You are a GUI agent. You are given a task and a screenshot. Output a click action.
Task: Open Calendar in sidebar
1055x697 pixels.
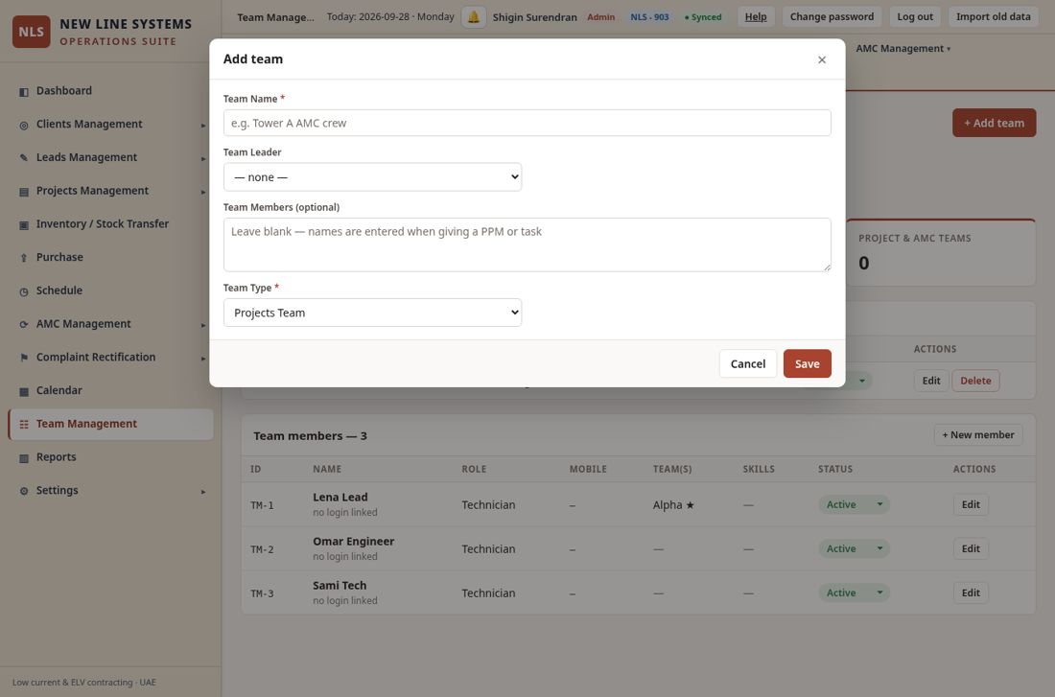point(110,390)
